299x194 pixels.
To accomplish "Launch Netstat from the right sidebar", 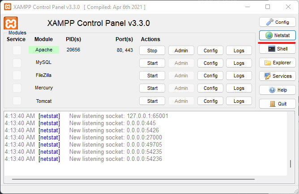I will point(278,35).
